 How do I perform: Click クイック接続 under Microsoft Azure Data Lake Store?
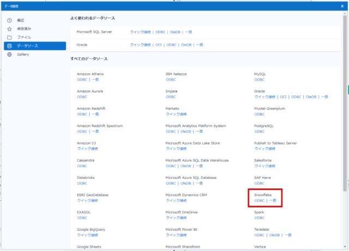click(176, 148)
